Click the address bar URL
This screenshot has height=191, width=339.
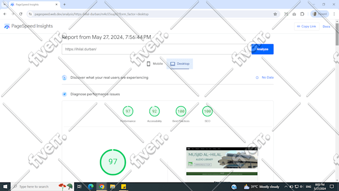91,14
